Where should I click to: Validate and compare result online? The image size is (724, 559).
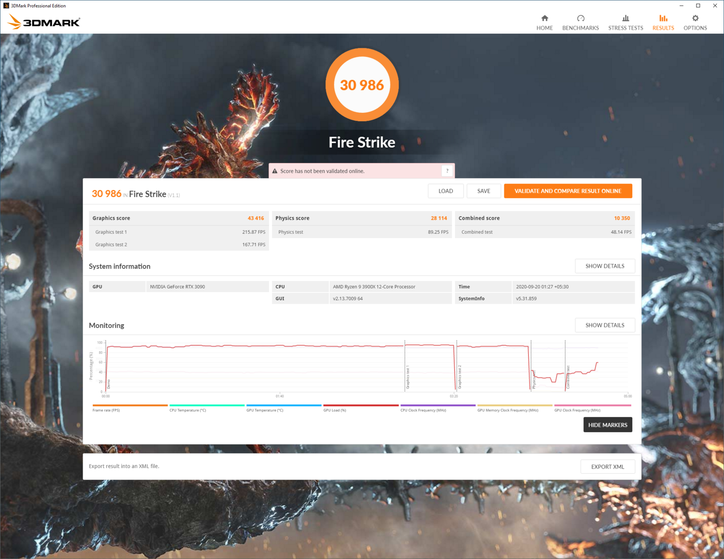[x=568, y=191]
